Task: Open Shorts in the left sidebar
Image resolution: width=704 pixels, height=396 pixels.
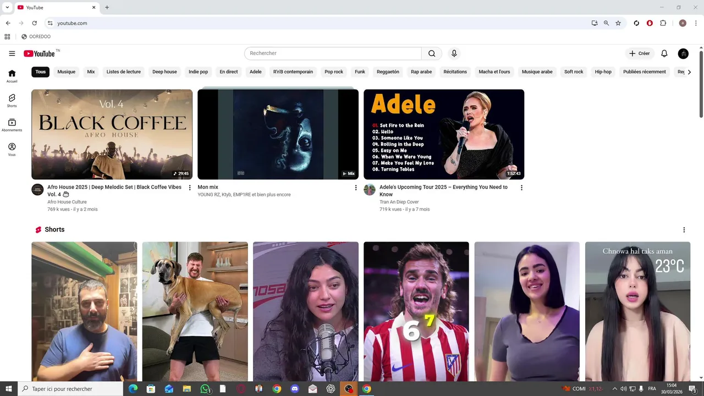Action: 12,101
